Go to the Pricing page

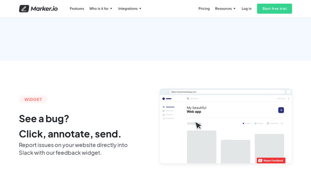point(204,9)
